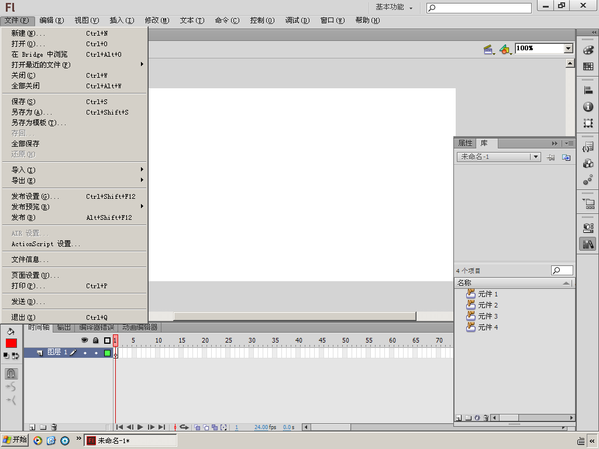Toggle lock on all layers
599x449 pixels.
click(x=95, y=340)
